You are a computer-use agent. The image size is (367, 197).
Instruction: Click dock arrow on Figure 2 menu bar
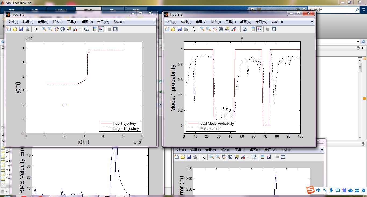pyautogui.click(x=312, y=22)
